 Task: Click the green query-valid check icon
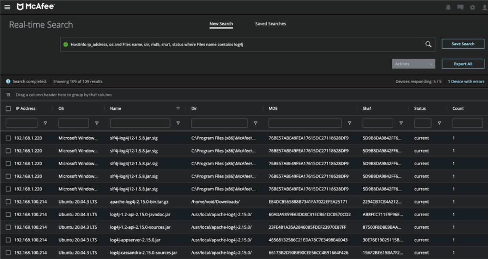click(66, 44)
